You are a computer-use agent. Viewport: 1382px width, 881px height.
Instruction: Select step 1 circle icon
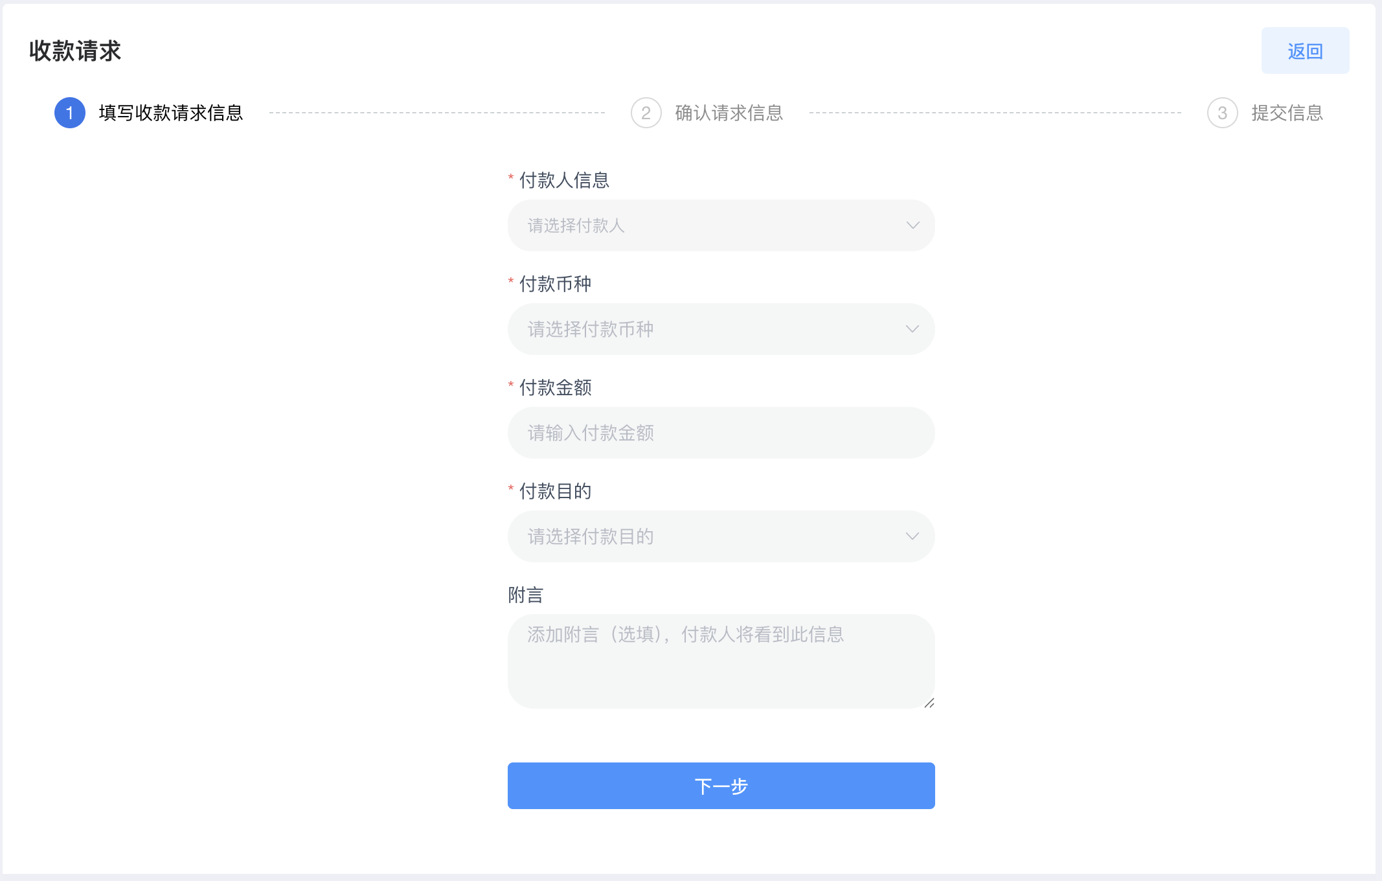(70, 113)
